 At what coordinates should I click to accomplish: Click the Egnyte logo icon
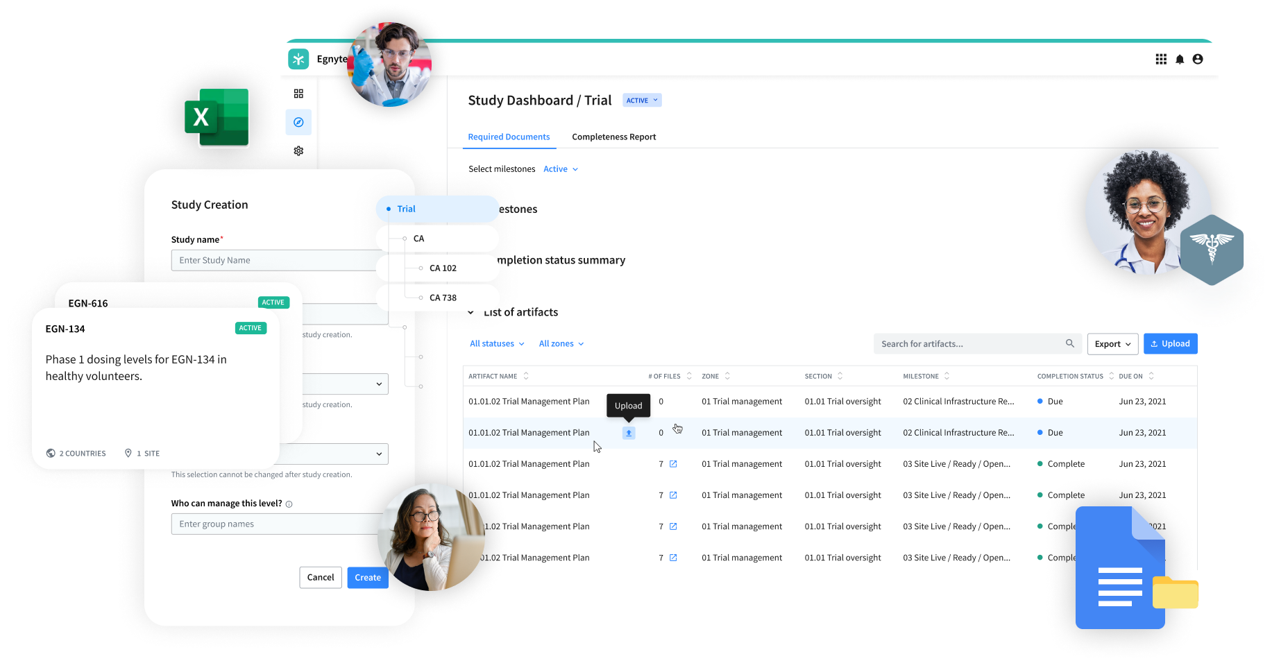coord(298,59)
